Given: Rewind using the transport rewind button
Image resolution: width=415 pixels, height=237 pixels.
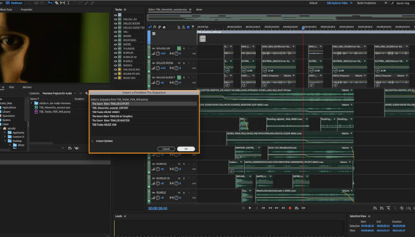Looking at the screenshot, I should [270, 208].
